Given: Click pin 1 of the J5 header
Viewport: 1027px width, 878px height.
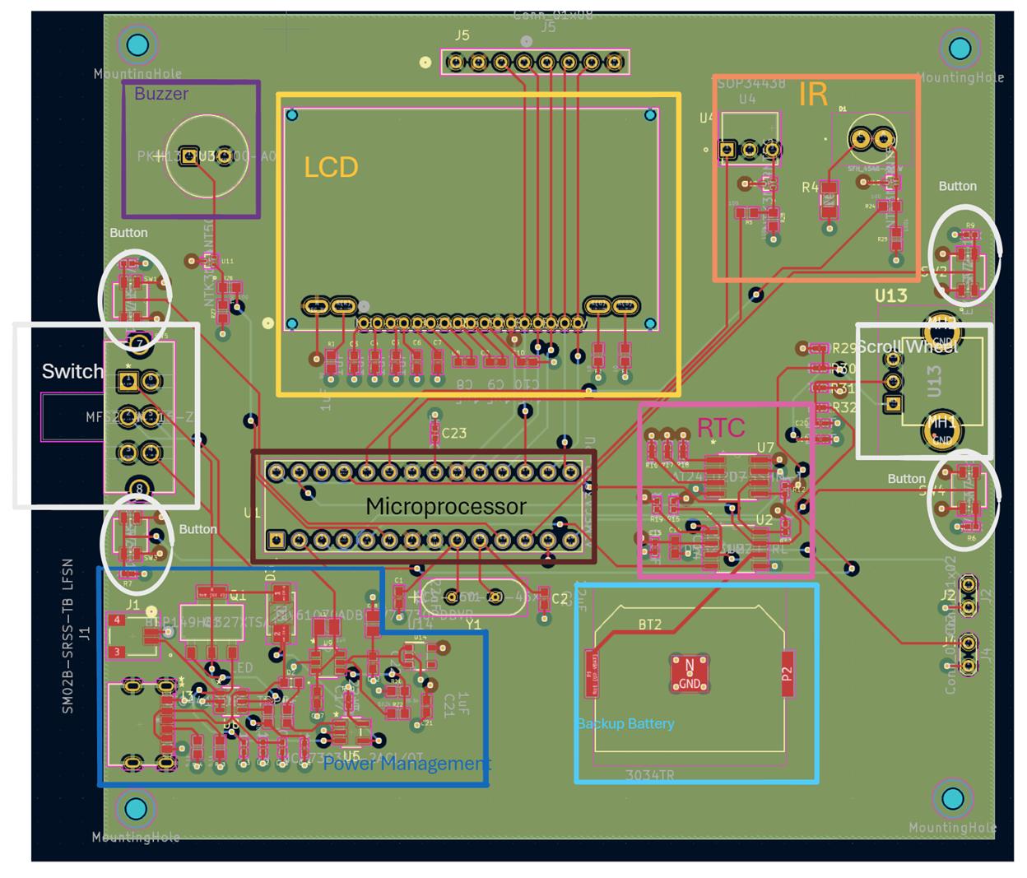Looking at the screenshot, I should (454, 60).
